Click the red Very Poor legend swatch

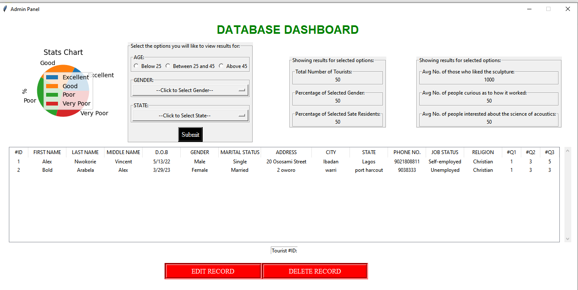click(x=52, y=103)
